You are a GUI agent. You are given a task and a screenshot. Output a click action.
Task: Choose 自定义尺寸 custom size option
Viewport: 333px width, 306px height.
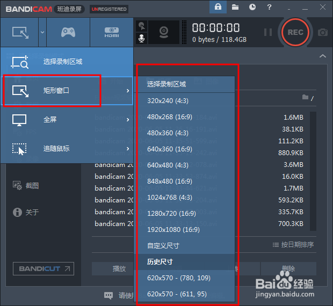185,246
